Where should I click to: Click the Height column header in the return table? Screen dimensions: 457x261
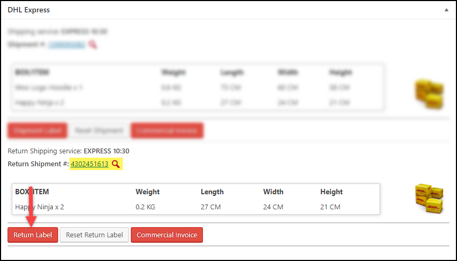tap(332, 192)
